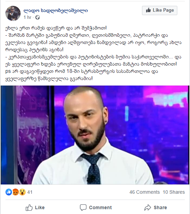The image size is (190, 214).
Task: Click thumbs-up icon in Like Page button
Action: click(148, 10)
